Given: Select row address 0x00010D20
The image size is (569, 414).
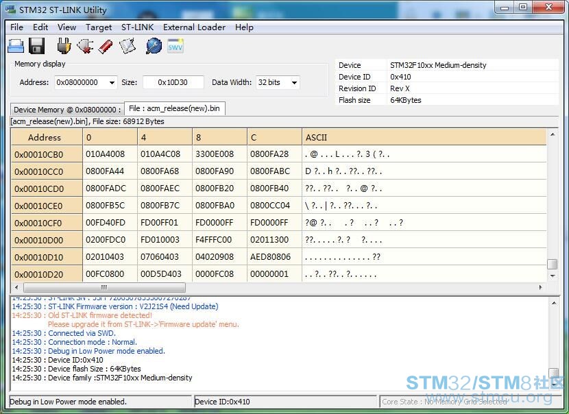Looking at the screenshot, I should click(47, 274).
